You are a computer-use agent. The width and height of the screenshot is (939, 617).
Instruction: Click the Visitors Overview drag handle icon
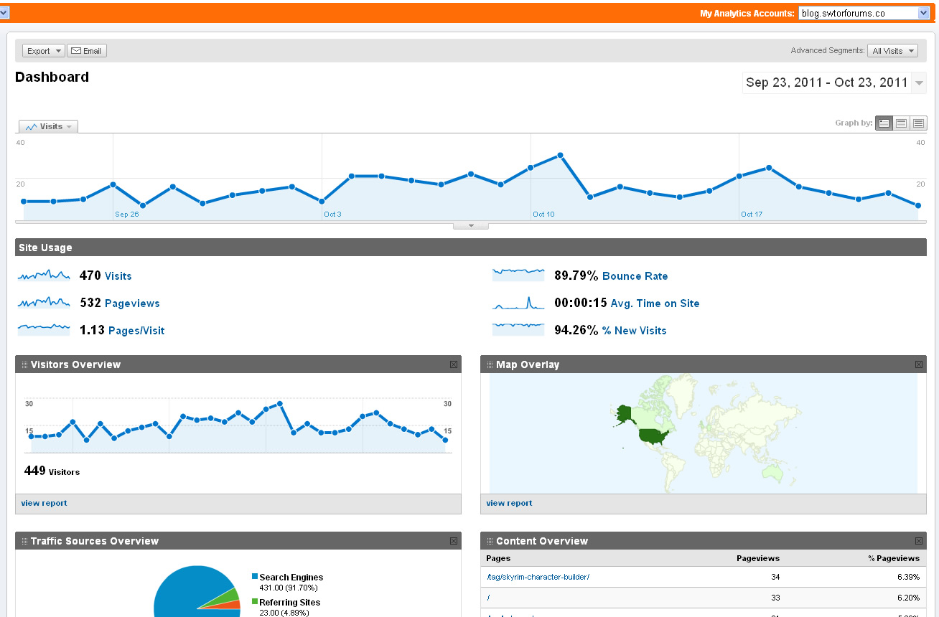coord(24,365)
